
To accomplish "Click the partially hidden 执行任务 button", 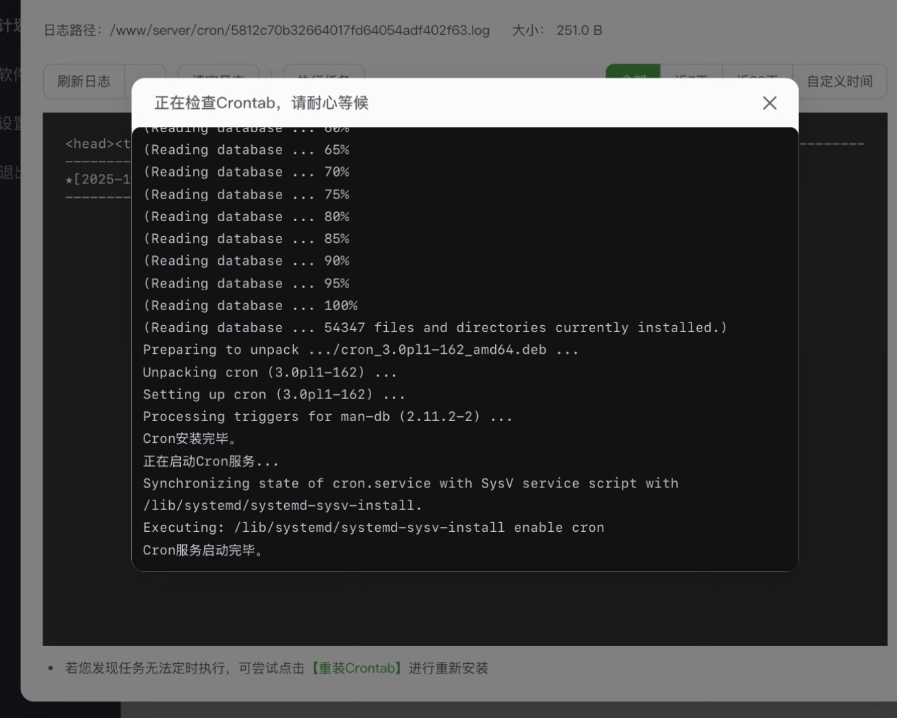I will click(323, 72).
